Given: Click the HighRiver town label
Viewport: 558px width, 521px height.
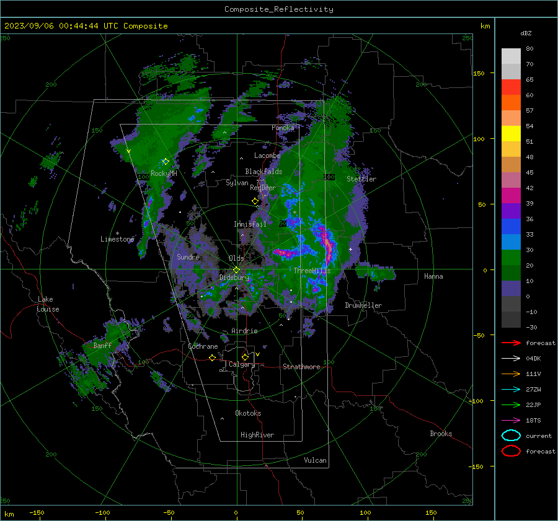Looking at the screenshot, I should tap(257, 435).
